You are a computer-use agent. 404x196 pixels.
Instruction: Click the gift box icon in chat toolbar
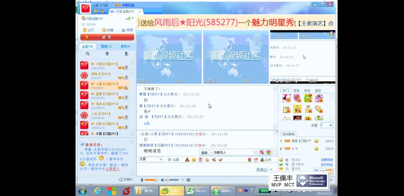coord(201,160)
